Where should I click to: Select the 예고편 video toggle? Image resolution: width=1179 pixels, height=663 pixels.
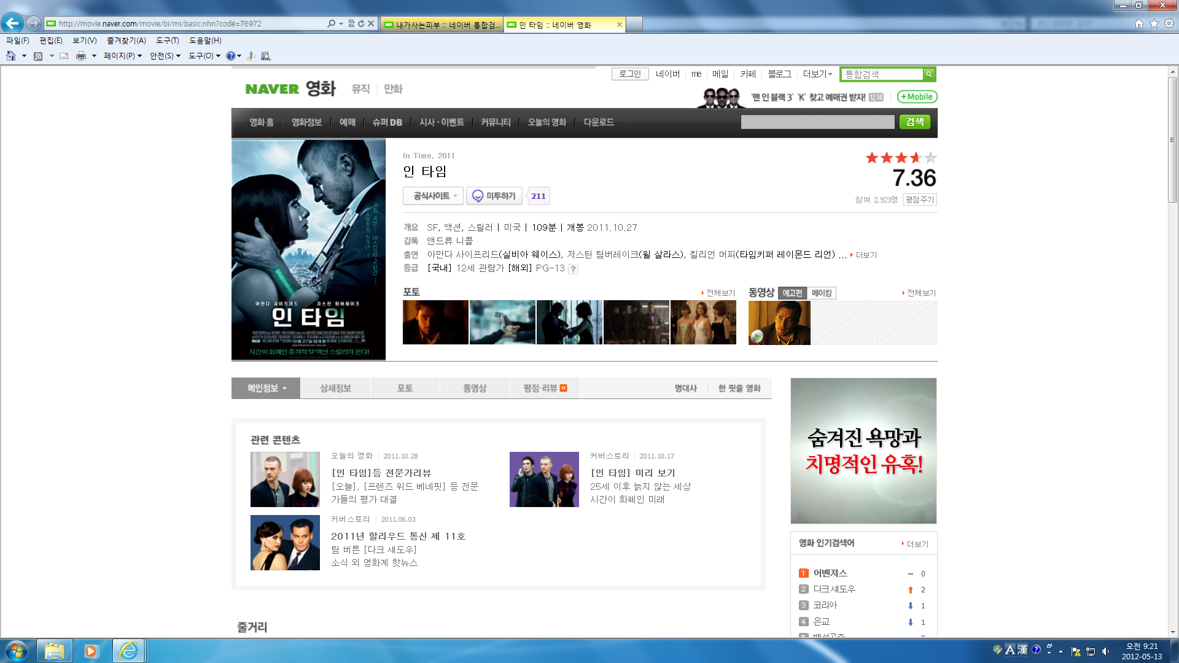coord(792,293)
